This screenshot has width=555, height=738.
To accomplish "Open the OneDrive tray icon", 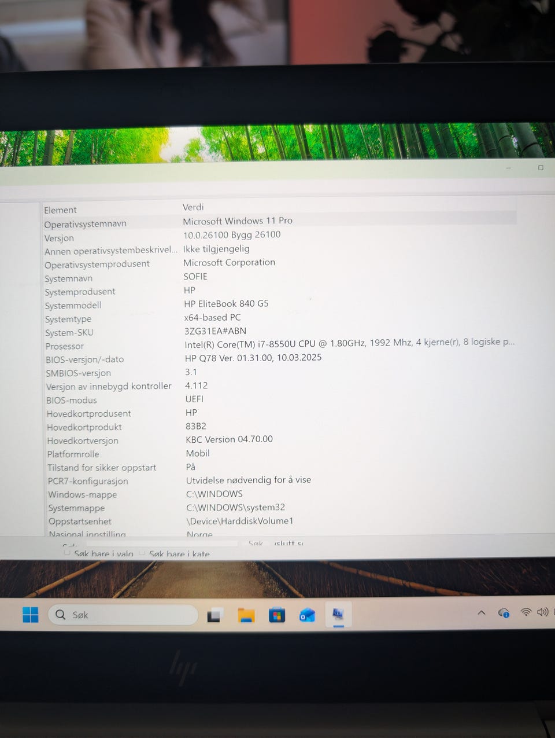I will pyautogui.click(x=504, y=612).
